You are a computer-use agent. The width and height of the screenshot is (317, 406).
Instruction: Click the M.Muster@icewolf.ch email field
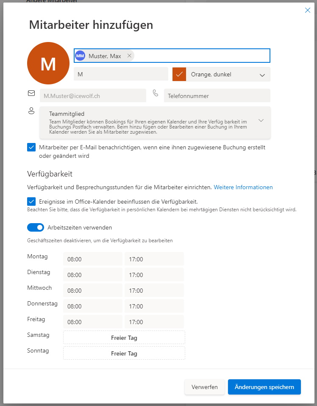(93, 96)
